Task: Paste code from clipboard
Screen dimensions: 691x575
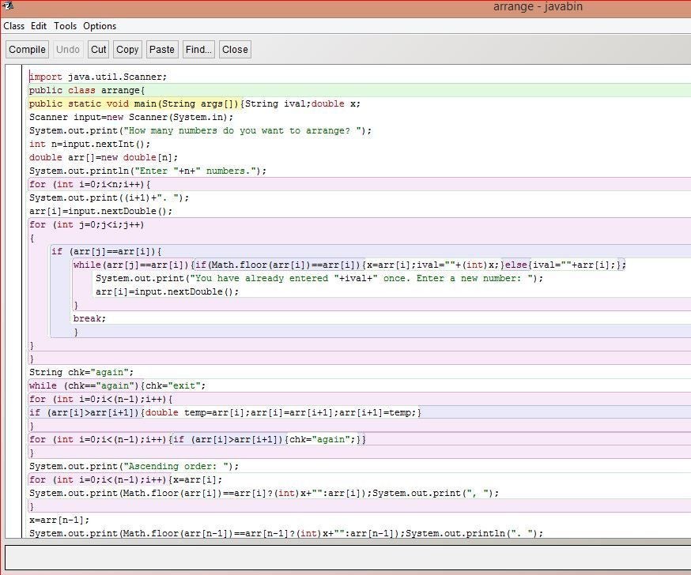Action: tap(161, 49)
